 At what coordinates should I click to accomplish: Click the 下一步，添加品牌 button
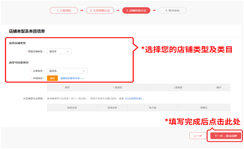(x=226, y=136)
